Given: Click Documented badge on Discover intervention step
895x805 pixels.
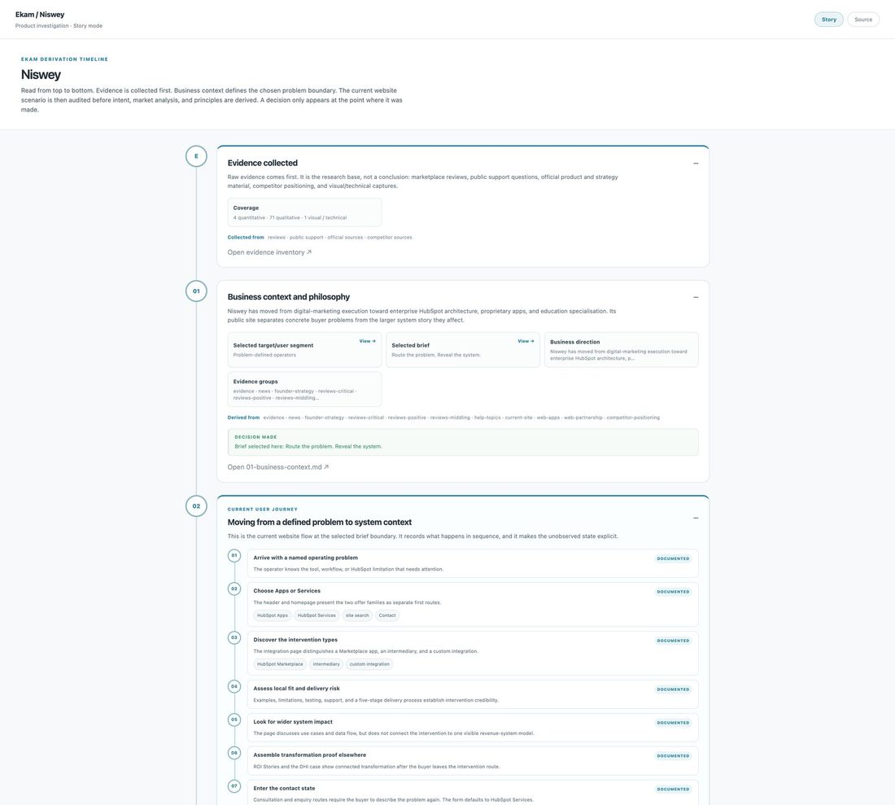Looking at the screenshot, I should (673, 641).
